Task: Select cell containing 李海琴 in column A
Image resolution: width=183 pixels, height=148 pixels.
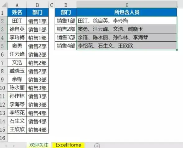Action: point(17,104)
